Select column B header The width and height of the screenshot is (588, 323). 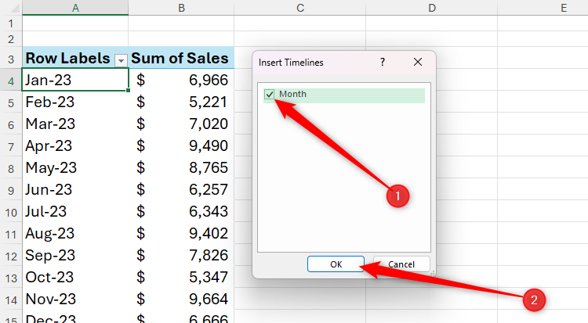[x=181, y=8]
